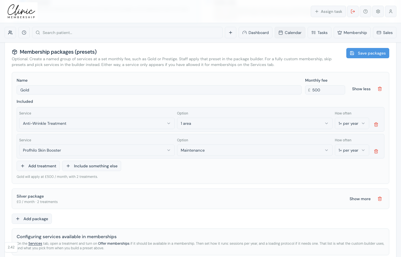Open the patients list icon
The width and height of the screenshot is (401, 257).
tap(10, 33)
